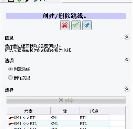
Task: Select the 创建跳线 radio button
Action: pos(10,69)
